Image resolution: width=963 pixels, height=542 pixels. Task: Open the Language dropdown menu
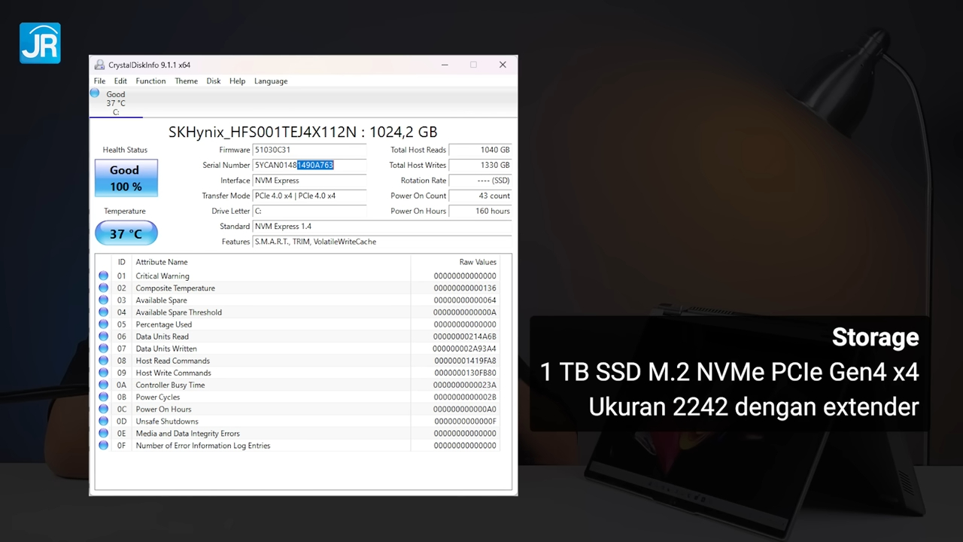pyautogui.click(x=270, y=81)
